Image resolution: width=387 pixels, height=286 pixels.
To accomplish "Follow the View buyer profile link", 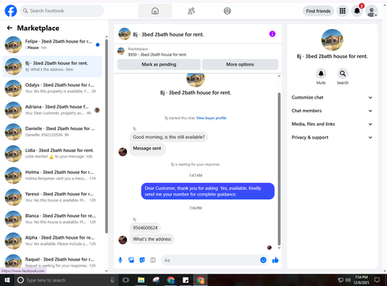I will pos(211,118).
